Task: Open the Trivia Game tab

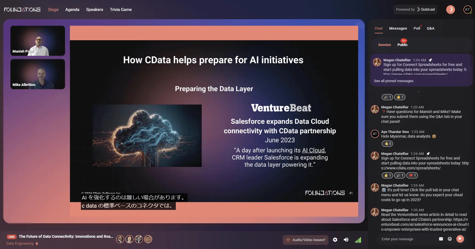Action: pyautogui.click(x=121, y=10)
